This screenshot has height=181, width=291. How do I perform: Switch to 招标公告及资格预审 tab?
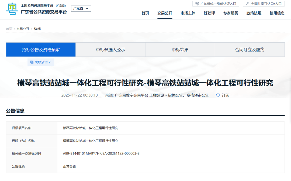tap(41, 50)
